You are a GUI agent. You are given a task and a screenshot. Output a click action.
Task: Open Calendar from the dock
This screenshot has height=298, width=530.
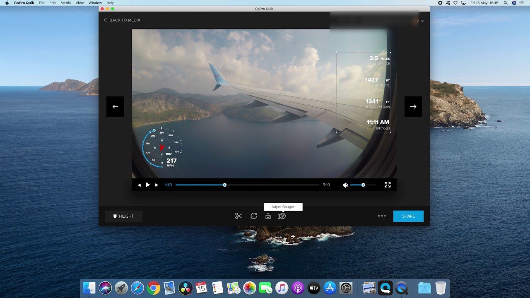pos(201,288)
